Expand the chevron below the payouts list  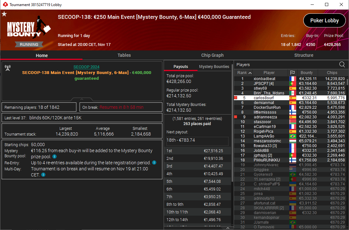pyautogui.click(x=228, y=228)
